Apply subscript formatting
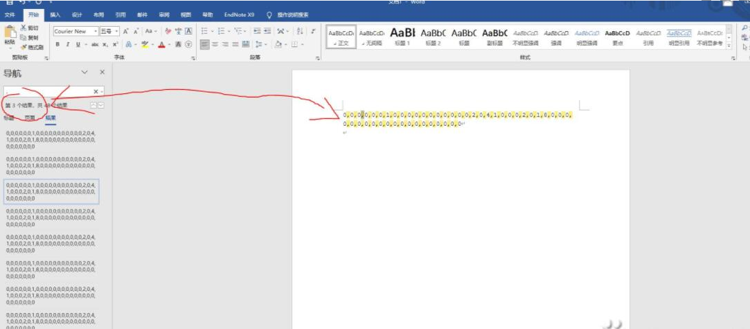 click(105, 44)
